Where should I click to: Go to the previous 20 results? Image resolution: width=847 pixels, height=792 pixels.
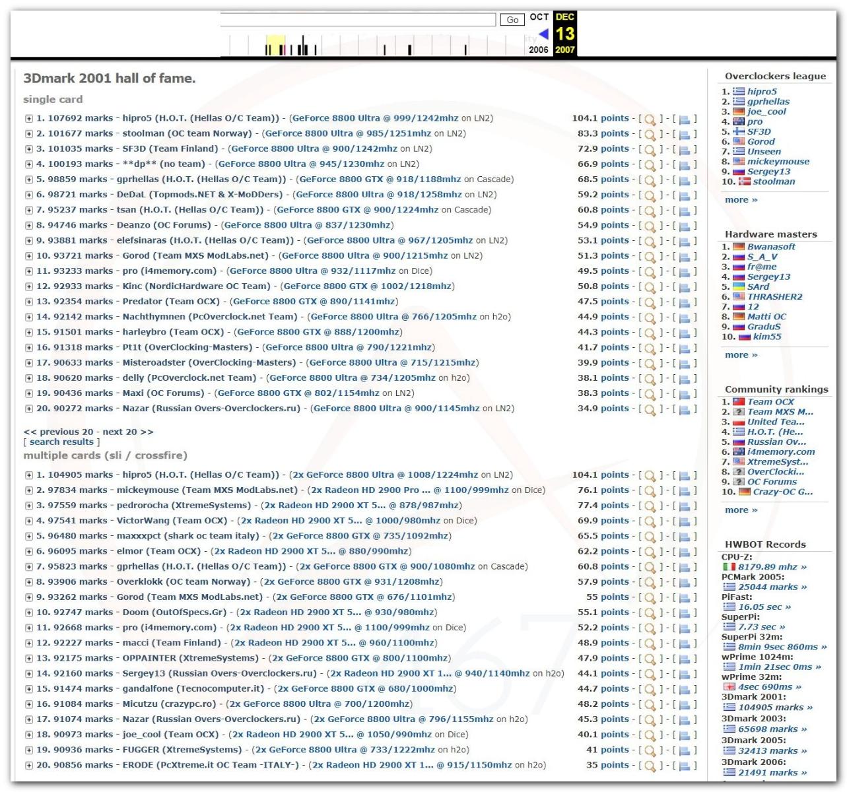point(58,432)
